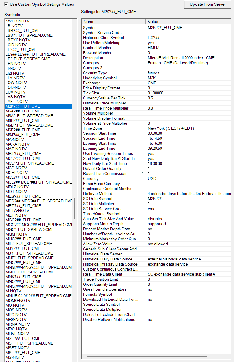Select MCL?##_FUT_CME symbol
234x362 pixels.
[23, 177]
